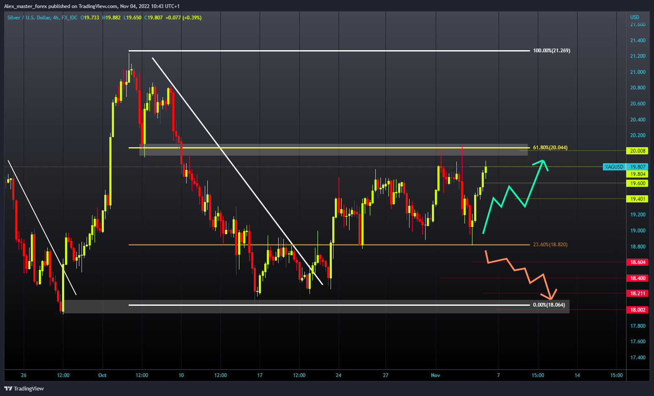Click the 100.00%(21.269) Fibonacci label

[551, 51]
